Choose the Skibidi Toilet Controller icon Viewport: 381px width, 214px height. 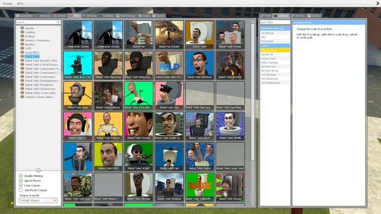[x=139, y=96]
